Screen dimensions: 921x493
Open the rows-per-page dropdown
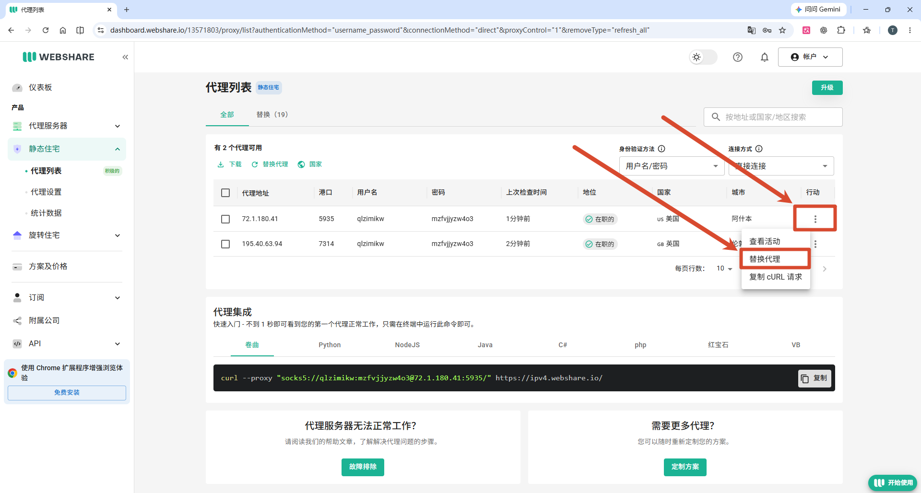point(724,269)
